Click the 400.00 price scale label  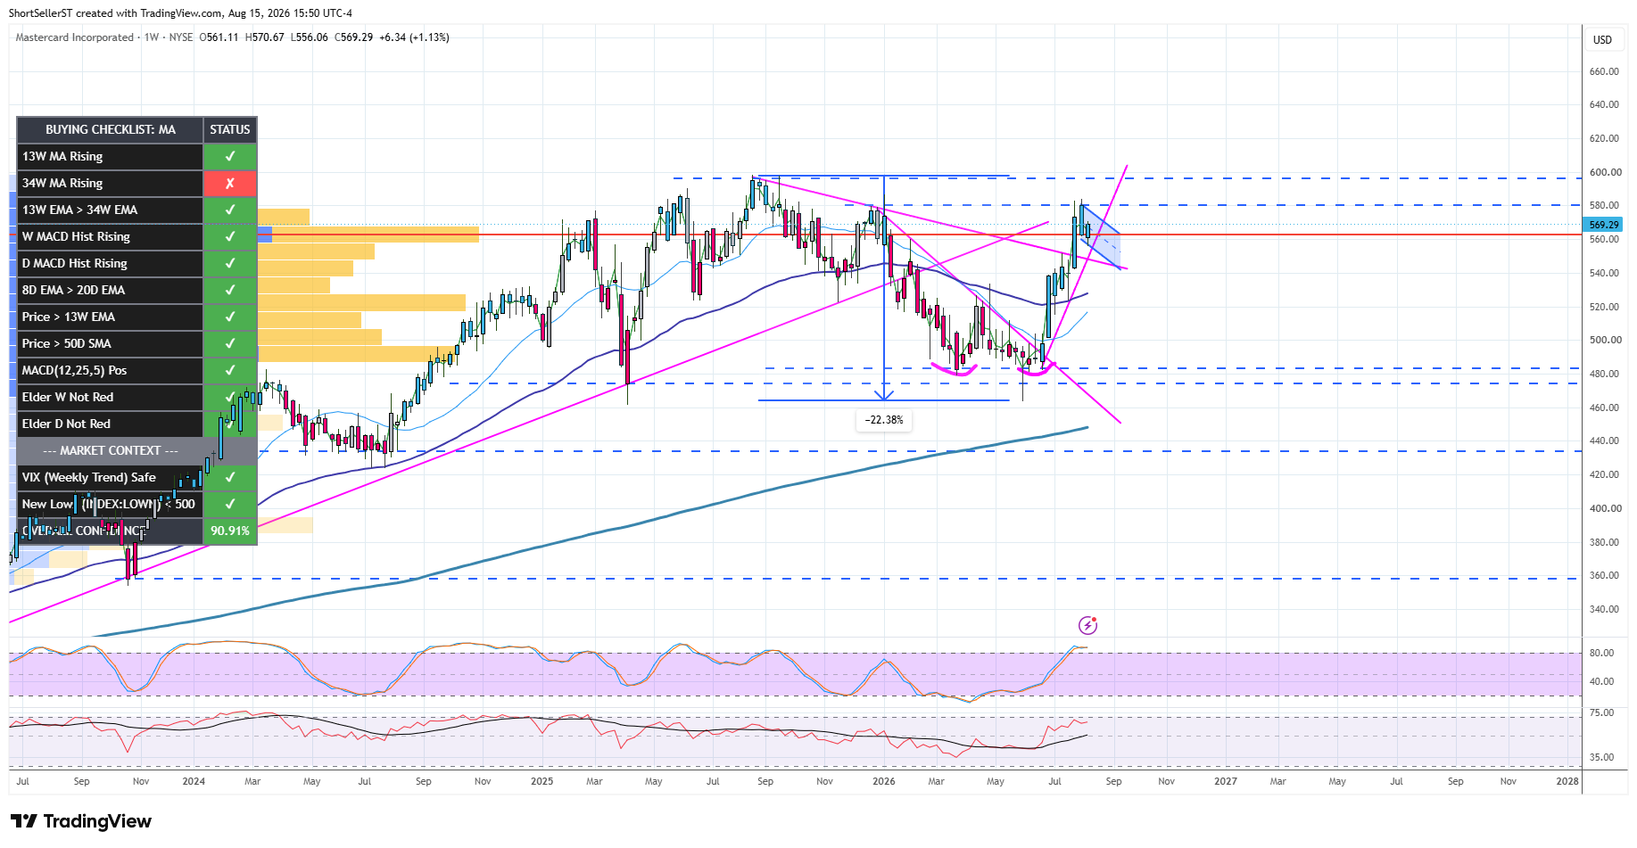pyautogui.click(x=1604, y=508)
